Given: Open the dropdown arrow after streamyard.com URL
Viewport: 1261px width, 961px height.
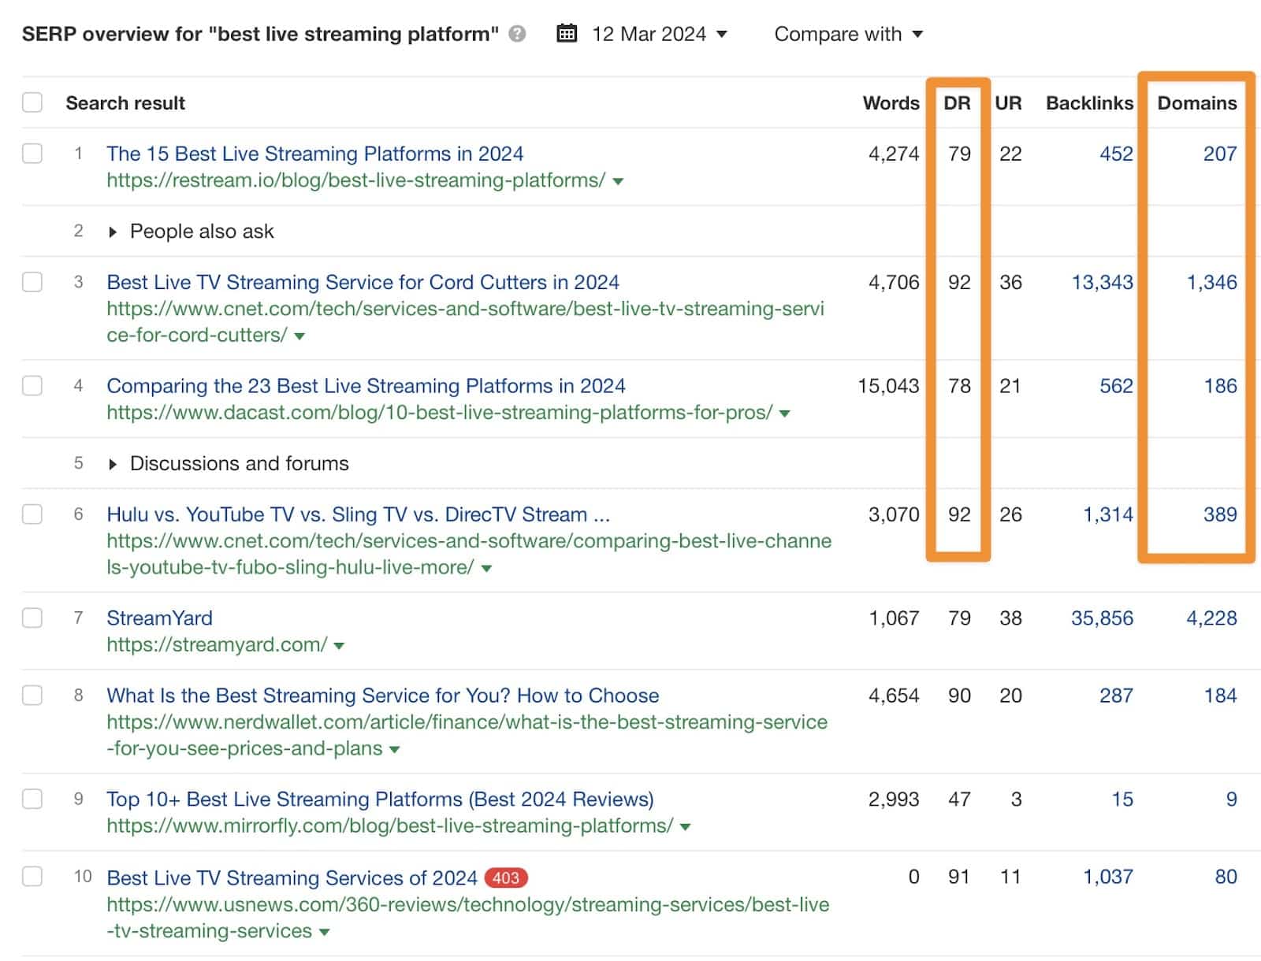Looking at the screenshot, I should (x=339, y=646).
